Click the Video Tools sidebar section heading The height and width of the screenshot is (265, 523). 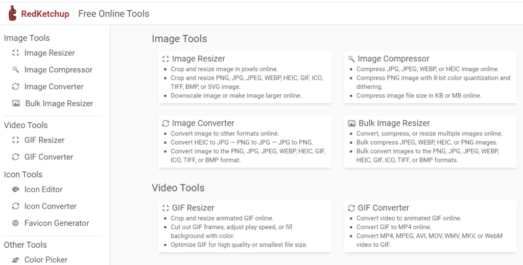click(26, 125)
